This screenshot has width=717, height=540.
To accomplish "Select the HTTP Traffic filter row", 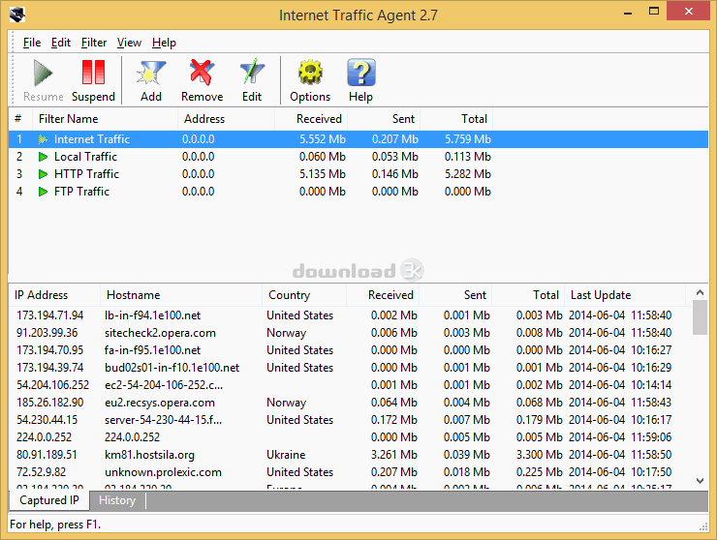I will [358, 174].
